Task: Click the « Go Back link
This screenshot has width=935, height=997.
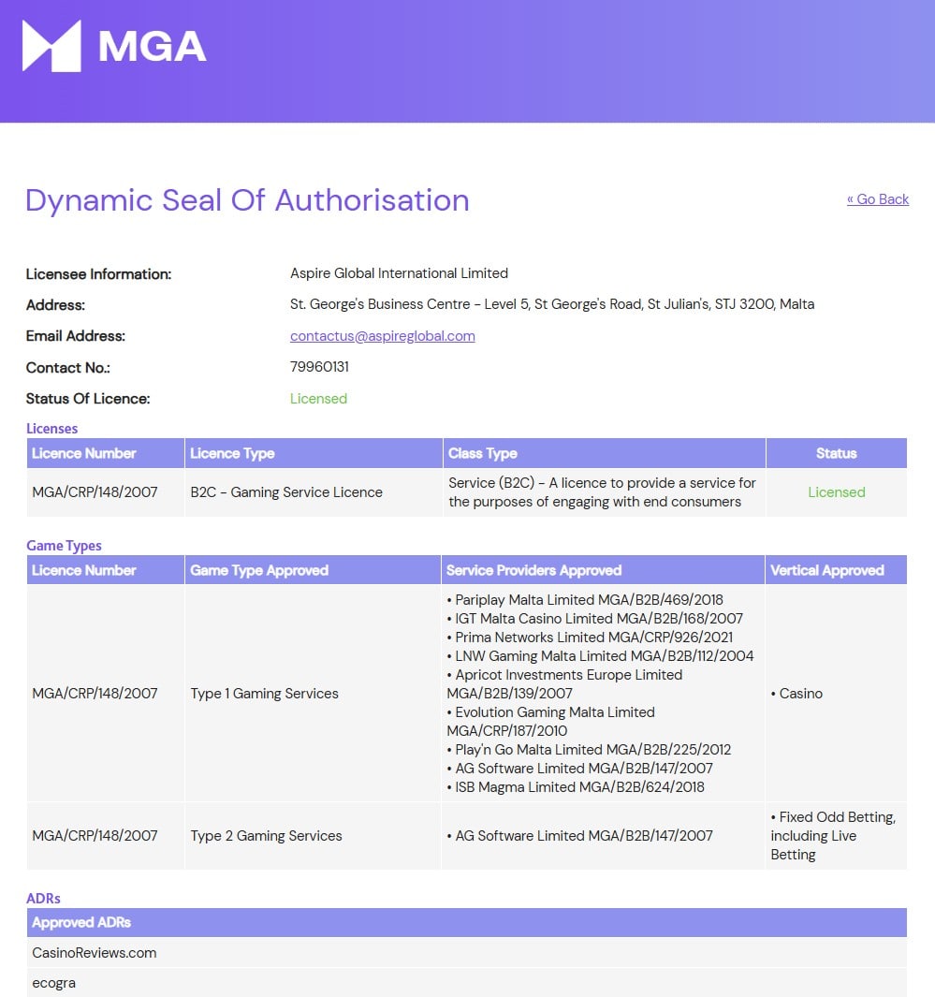Action: 877,199
